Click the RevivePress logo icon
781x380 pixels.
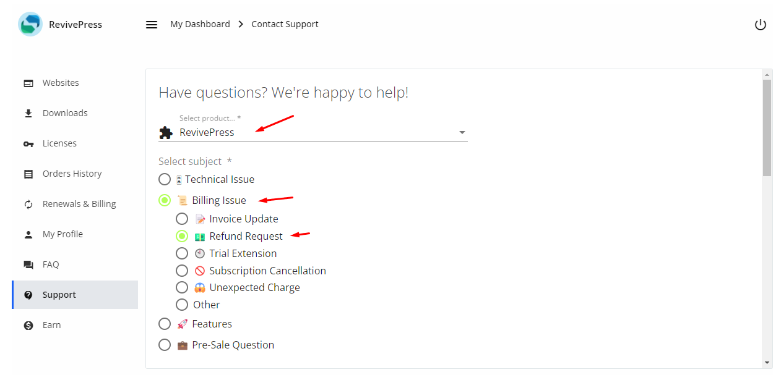[30, 24]
